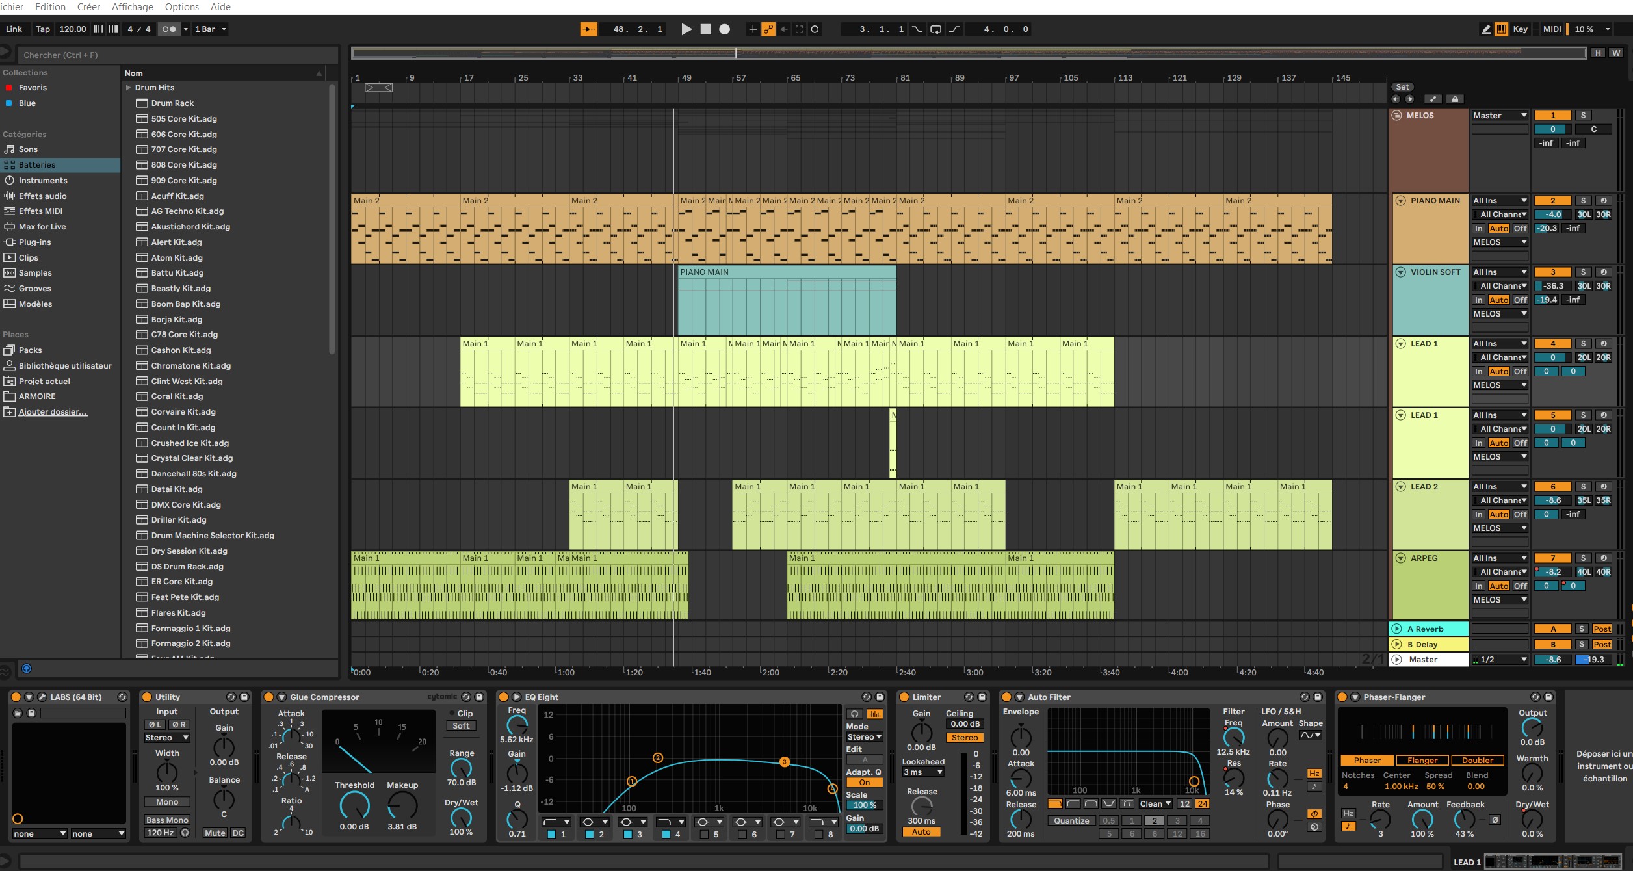Enable the Loop switch in transport
Screen dimensions: 1633x871
(x=935, y=29)
